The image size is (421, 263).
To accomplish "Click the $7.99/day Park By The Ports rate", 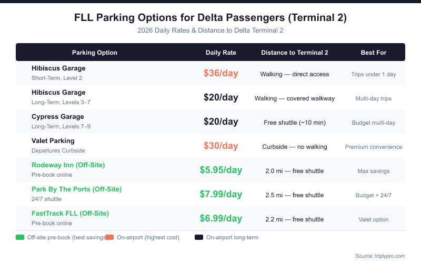I will point(221,194).
